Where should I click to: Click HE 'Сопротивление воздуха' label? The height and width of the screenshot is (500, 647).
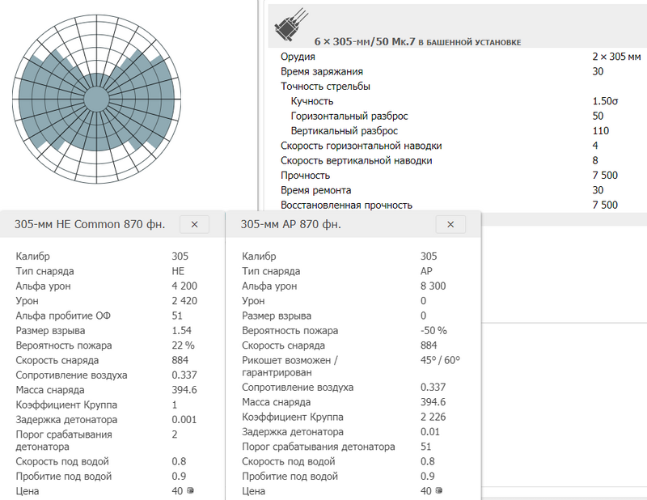point(71,375)
